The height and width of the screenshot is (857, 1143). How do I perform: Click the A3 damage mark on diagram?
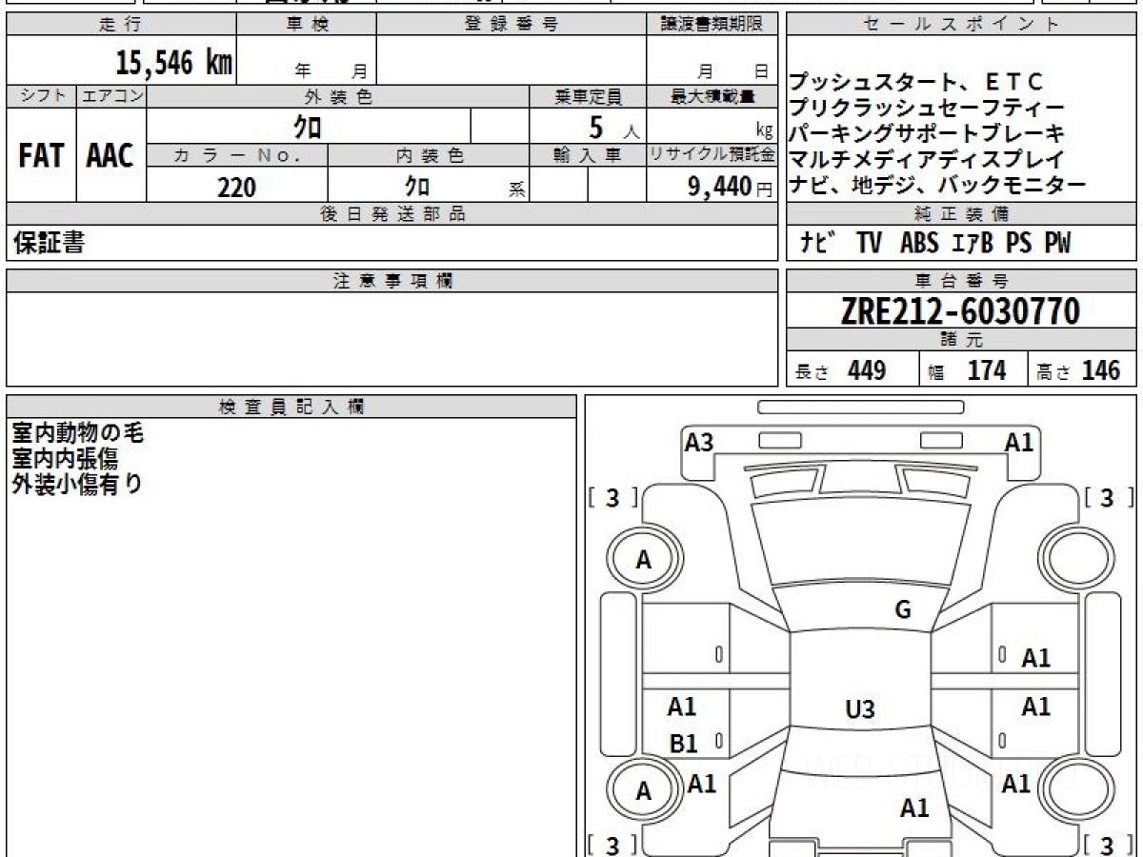(x=699, y=442)
